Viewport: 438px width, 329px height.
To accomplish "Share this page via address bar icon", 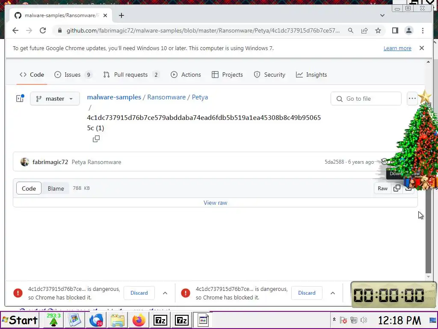I will point(364,30).
